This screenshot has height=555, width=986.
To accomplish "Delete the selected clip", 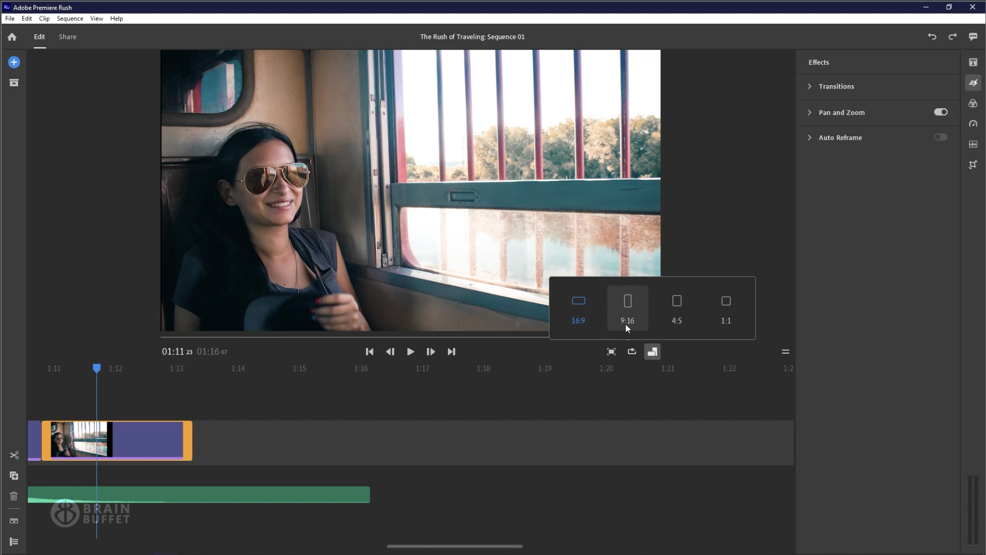I will click(14, 496).
